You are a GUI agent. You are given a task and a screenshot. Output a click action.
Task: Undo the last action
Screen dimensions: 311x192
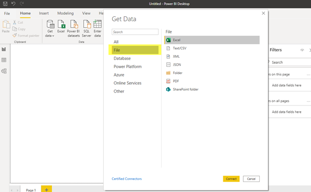[13, 3]
